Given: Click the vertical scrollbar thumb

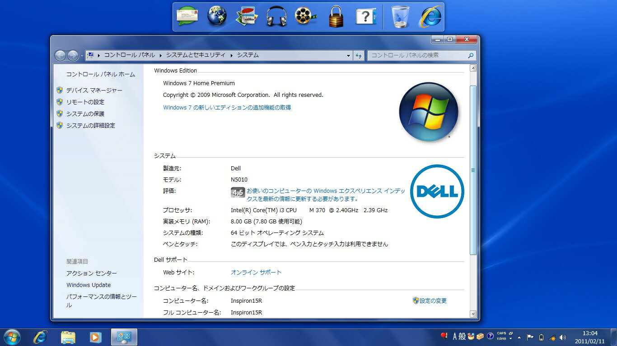Looking at the screenshot, I should [473, 170].
